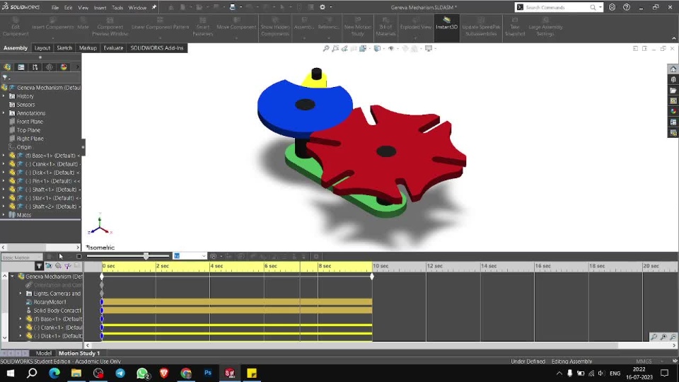Open the DisplayManager color ball tab
679x382 pixels.
pos(64,67)
